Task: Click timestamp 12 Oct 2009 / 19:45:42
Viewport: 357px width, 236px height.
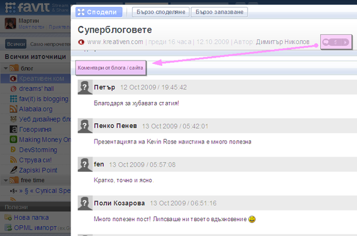Action: (154, 87)
